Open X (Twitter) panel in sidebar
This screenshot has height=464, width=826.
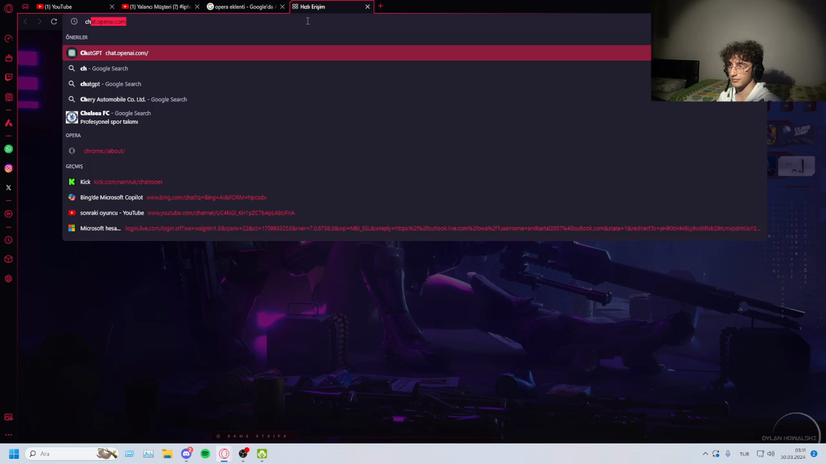click(8, 188)
